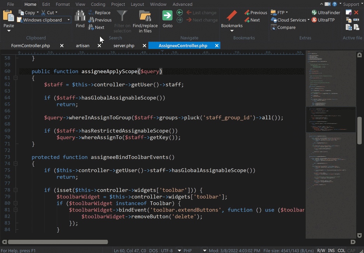Launch UltraFTP from Extras
The width and height of the screenshot is (364, 253).
tap(323, 20)
